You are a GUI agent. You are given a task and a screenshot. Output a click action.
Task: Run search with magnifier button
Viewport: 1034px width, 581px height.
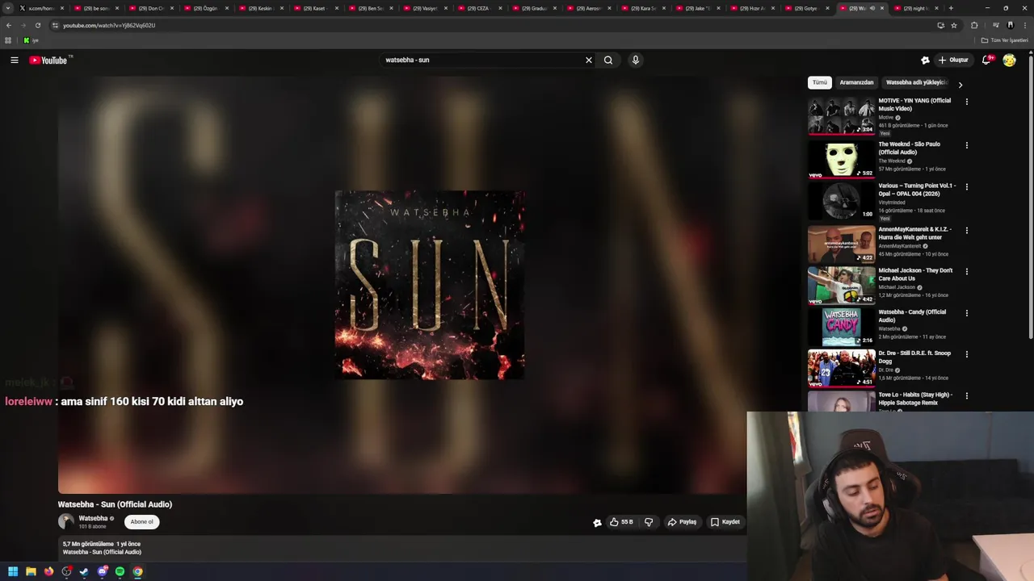pos(608,60)
